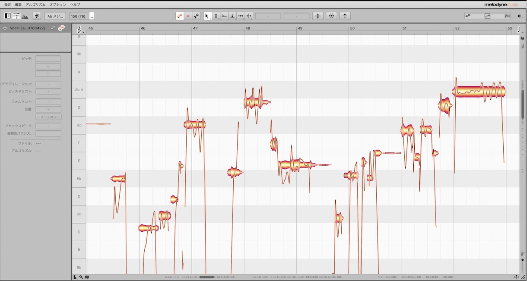Click the horizontal scrollbar thumb at bottom

206,277
